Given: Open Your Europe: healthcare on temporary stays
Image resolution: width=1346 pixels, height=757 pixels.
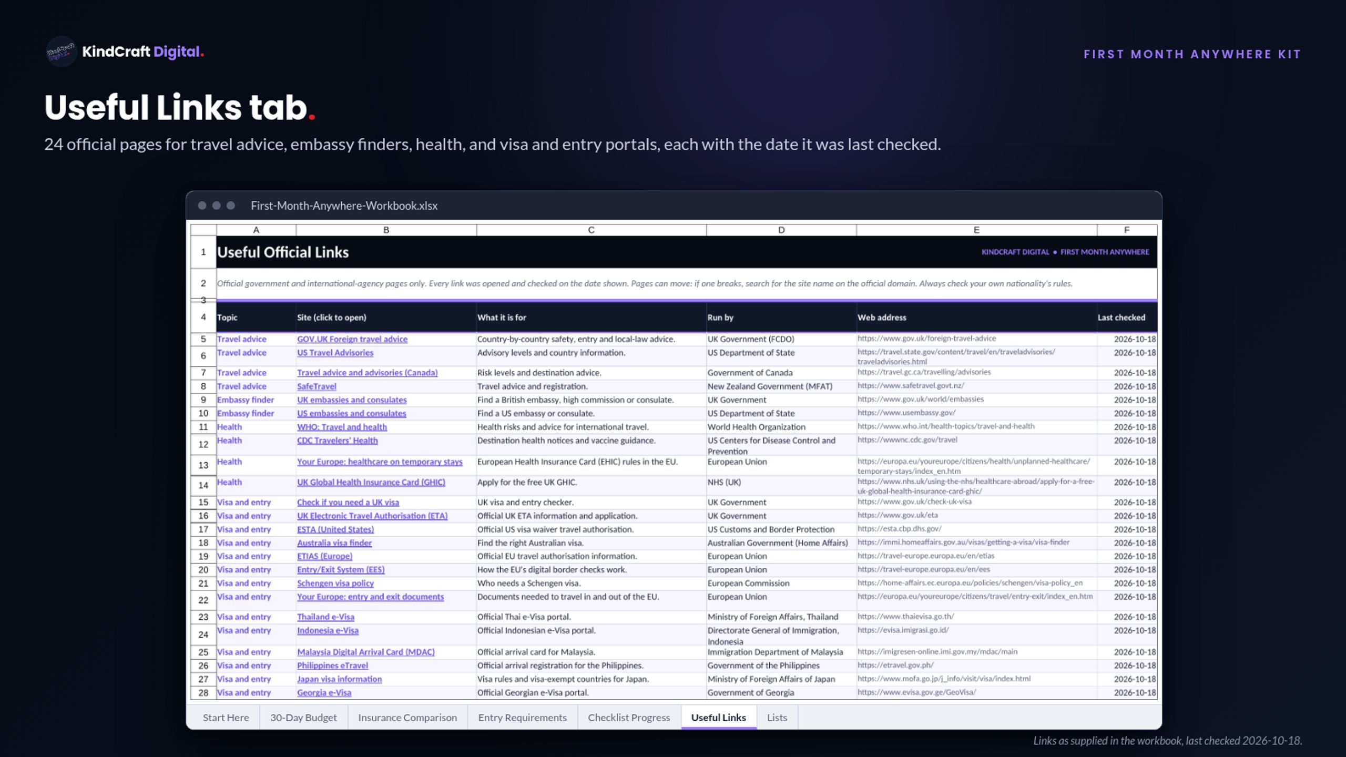Looking at the screenshot, I should coord(380,462).
